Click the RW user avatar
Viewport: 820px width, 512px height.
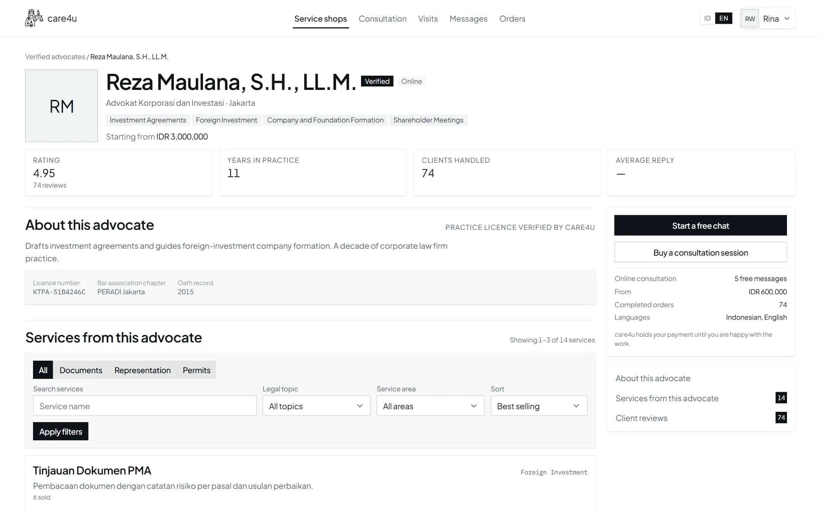pyautogui.click(x=750, y=19)
